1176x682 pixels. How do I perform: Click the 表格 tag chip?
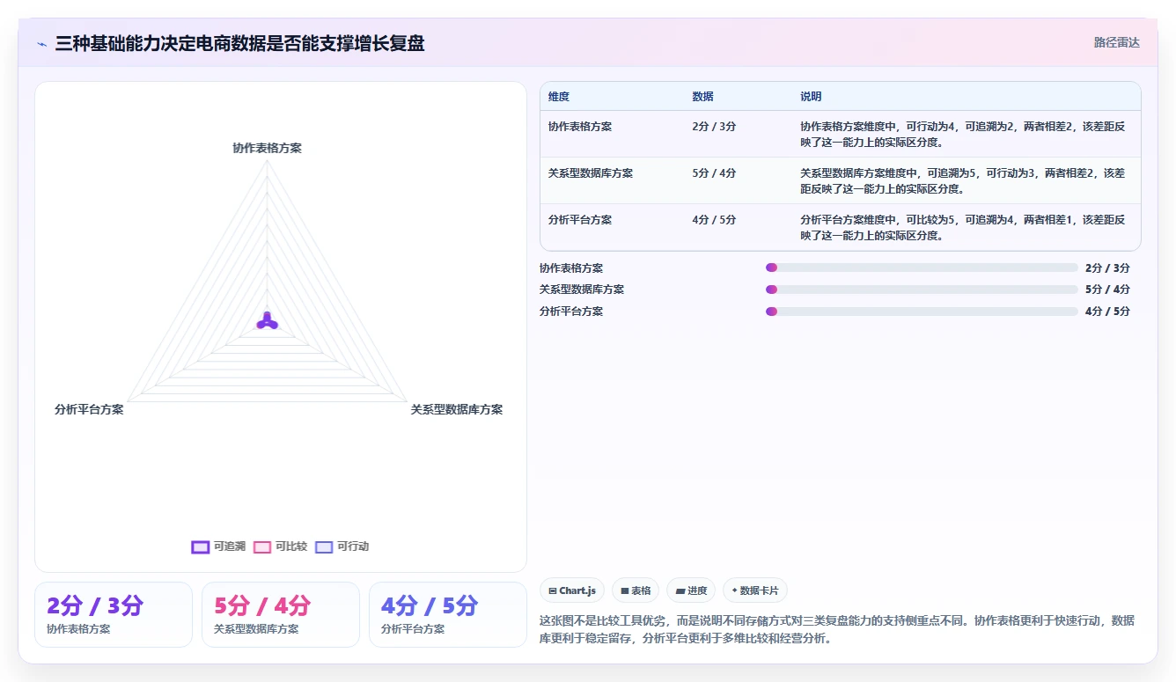[636, 590]
